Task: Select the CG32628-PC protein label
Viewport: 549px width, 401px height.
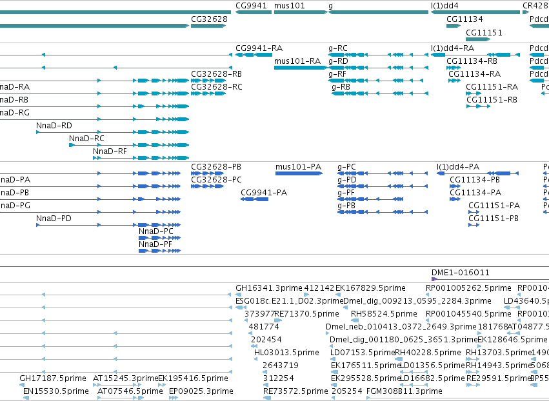Action: pyautogui.click(x=216, y=179)
